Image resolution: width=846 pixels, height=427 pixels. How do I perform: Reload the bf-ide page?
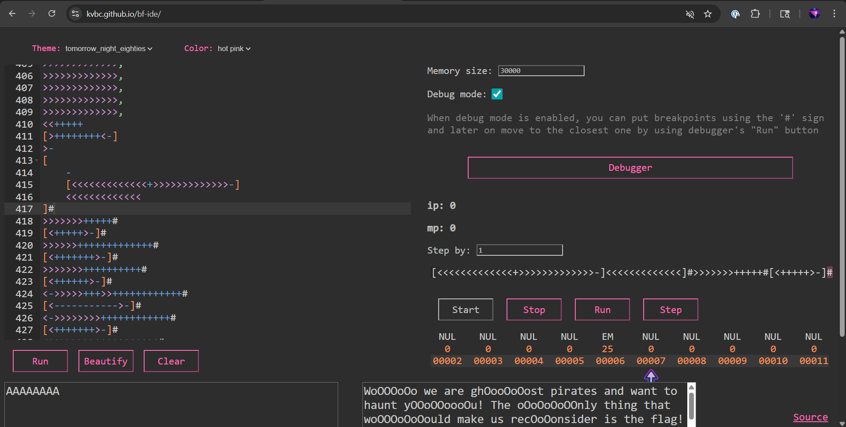click(52, 14)
